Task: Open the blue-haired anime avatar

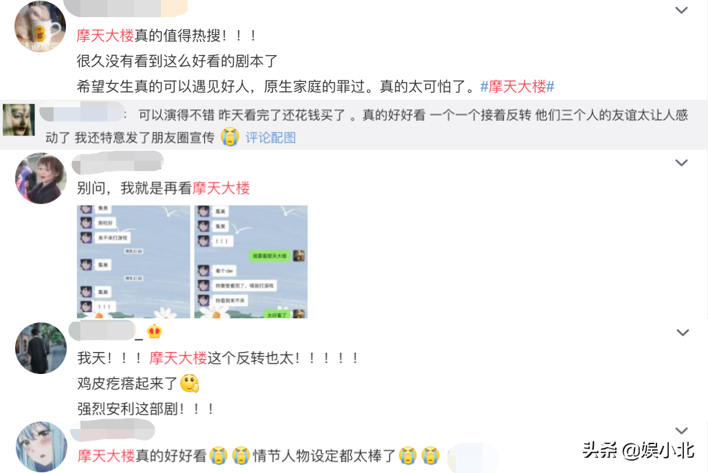Action: click(41, 446)
